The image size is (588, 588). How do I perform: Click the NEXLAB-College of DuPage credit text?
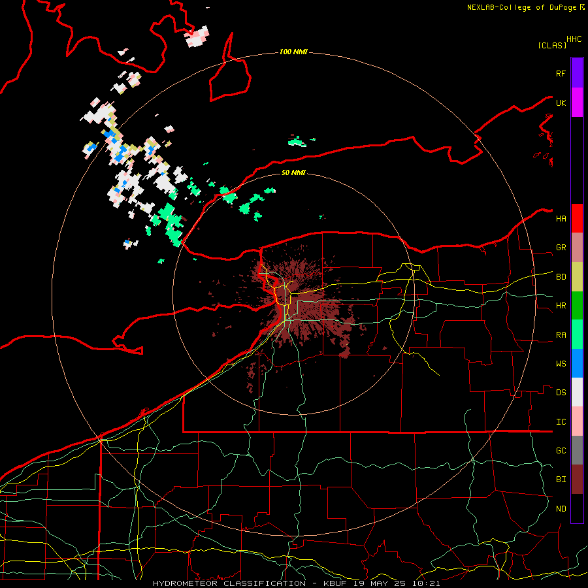(523, 7)
